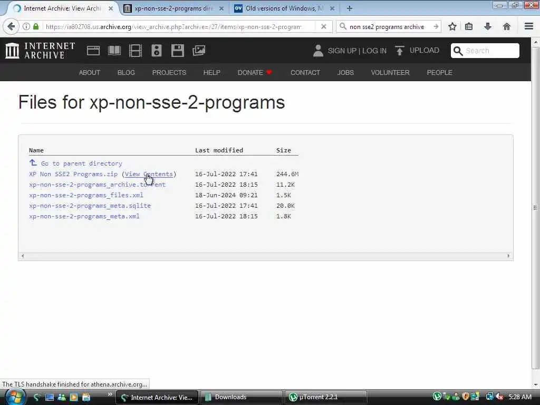Open browser downloads arrow icon

(x=488, y=26)
